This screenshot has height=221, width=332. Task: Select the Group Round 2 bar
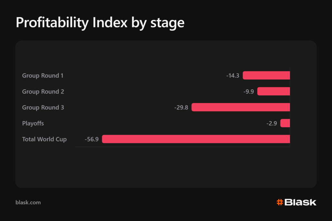[274, 92]
